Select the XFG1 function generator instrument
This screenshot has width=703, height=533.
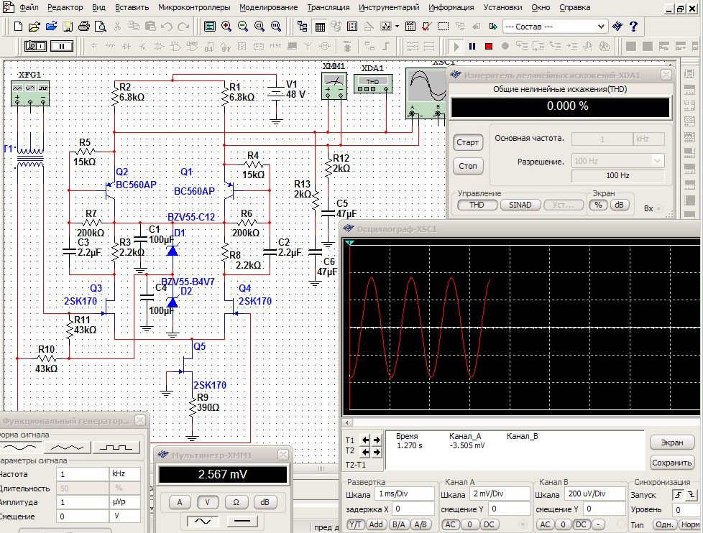30,91
